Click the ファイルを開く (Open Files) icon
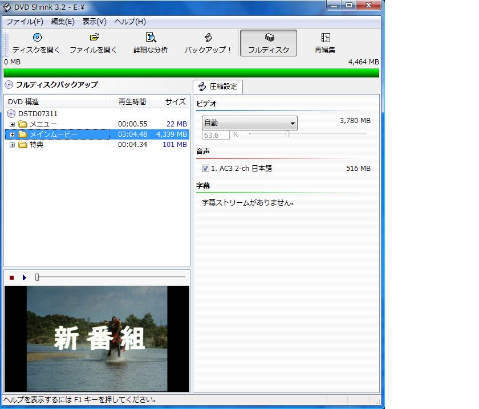479x409 pixels. (94, 38)
